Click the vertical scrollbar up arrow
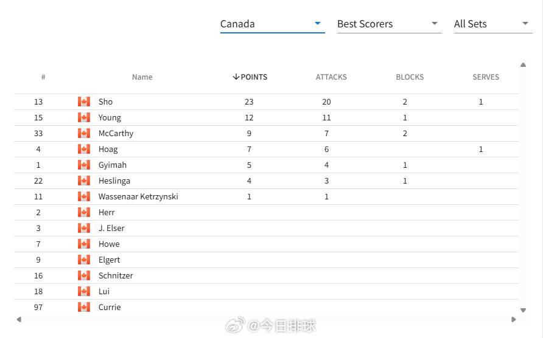Image resolution: width=543 pixels, height=338 pixels. click(523, 64)
